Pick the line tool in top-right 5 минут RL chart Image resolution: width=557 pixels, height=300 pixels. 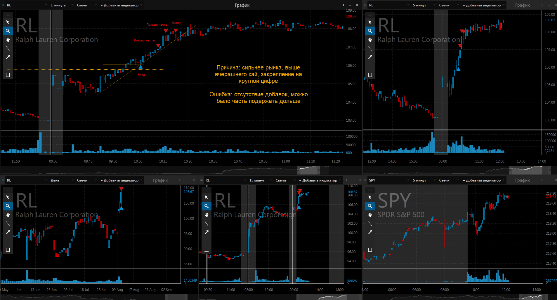[370, 48]
